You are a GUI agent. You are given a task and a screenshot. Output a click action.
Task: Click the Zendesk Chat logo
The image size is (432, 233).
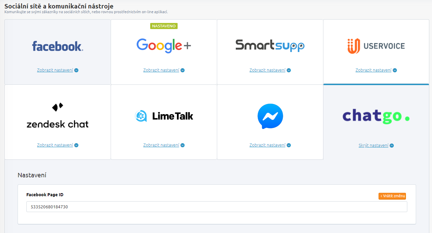[58, 115]
